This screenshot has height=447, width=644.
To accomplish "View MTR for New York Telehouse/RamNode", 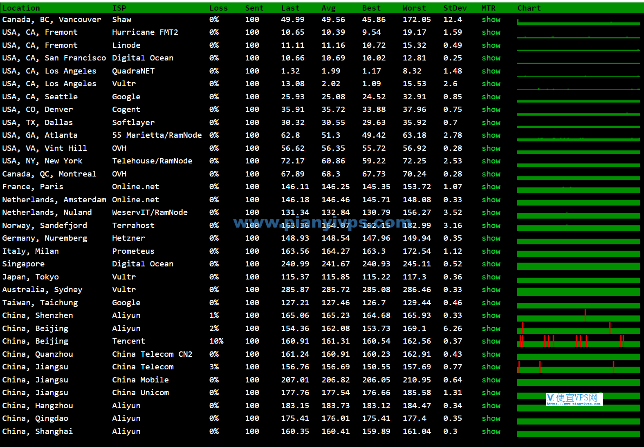I will click(491, 161).
